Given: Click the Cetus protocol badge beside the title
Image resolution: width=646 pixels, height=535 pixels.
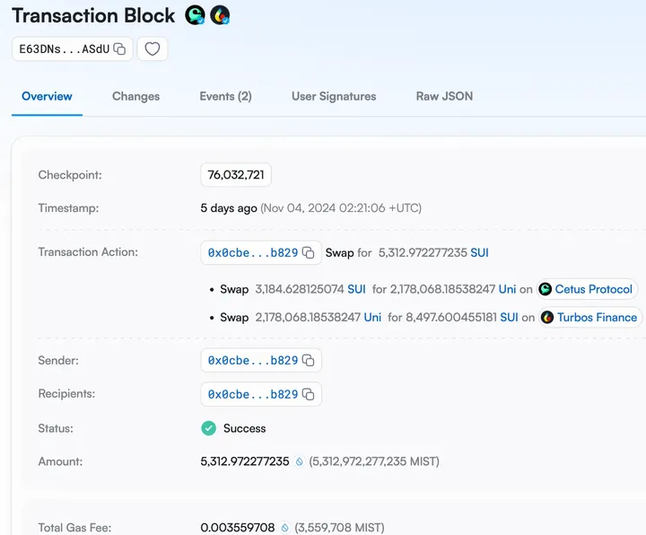Looking at the screenshot, I should coord(195,15).
